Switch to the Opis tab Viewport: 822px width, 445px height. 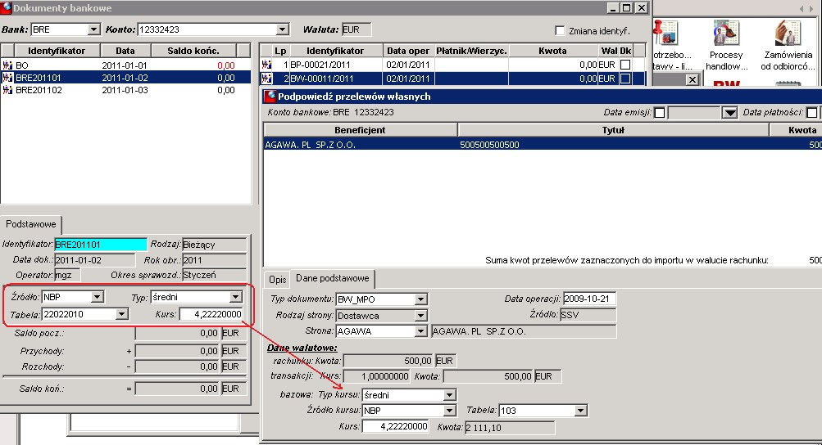(277, 280)
